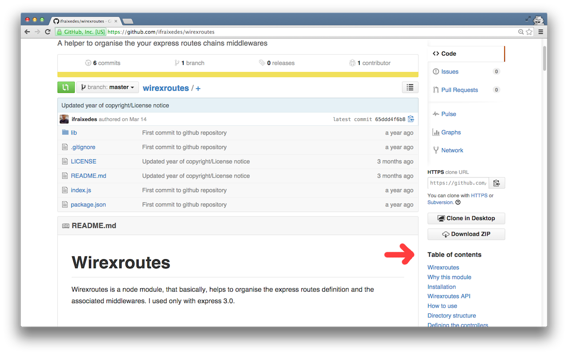Image resolution: width=568 pixels, height=355 pixels.
Task: View the 1 branch link
Action: (x=189, y=63)
